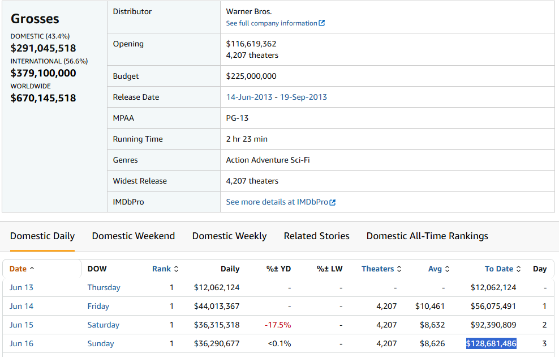Click the Grosses heading

tap(35, 19)
